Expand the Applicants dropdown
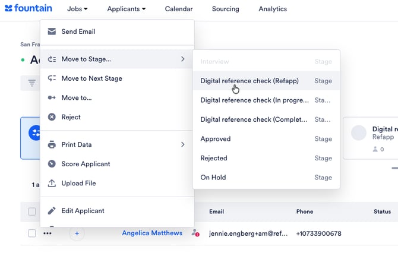 click(126, 9)
